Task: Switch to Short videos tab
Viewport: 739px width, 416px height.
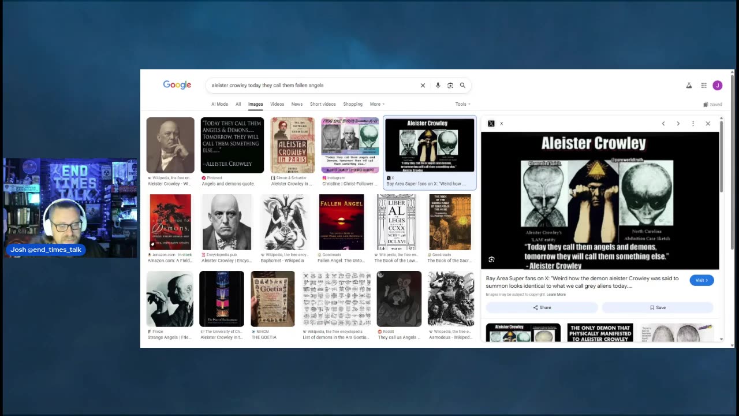Action: point(323,105)
